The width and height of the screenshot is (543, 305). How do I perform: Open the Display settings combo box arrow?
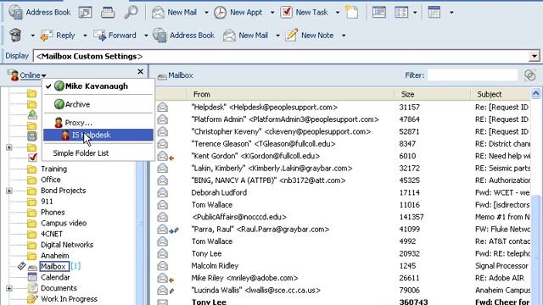[x=535, y=56]
